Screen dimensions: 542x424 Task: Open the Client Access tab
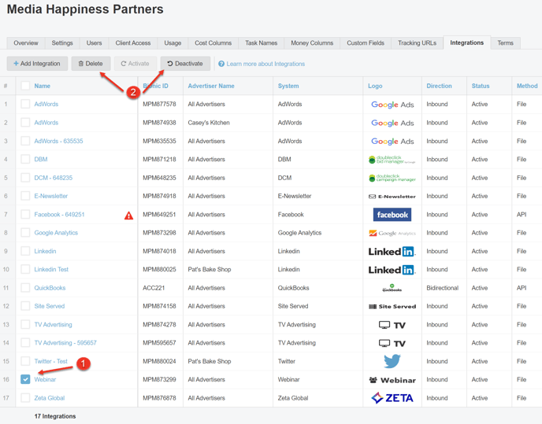pyautogui.click(x=133, y=43)
